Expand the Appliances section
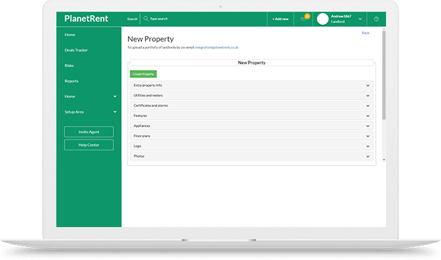The width and height of the screenshot is (441, 260). (x=251, y=126)
